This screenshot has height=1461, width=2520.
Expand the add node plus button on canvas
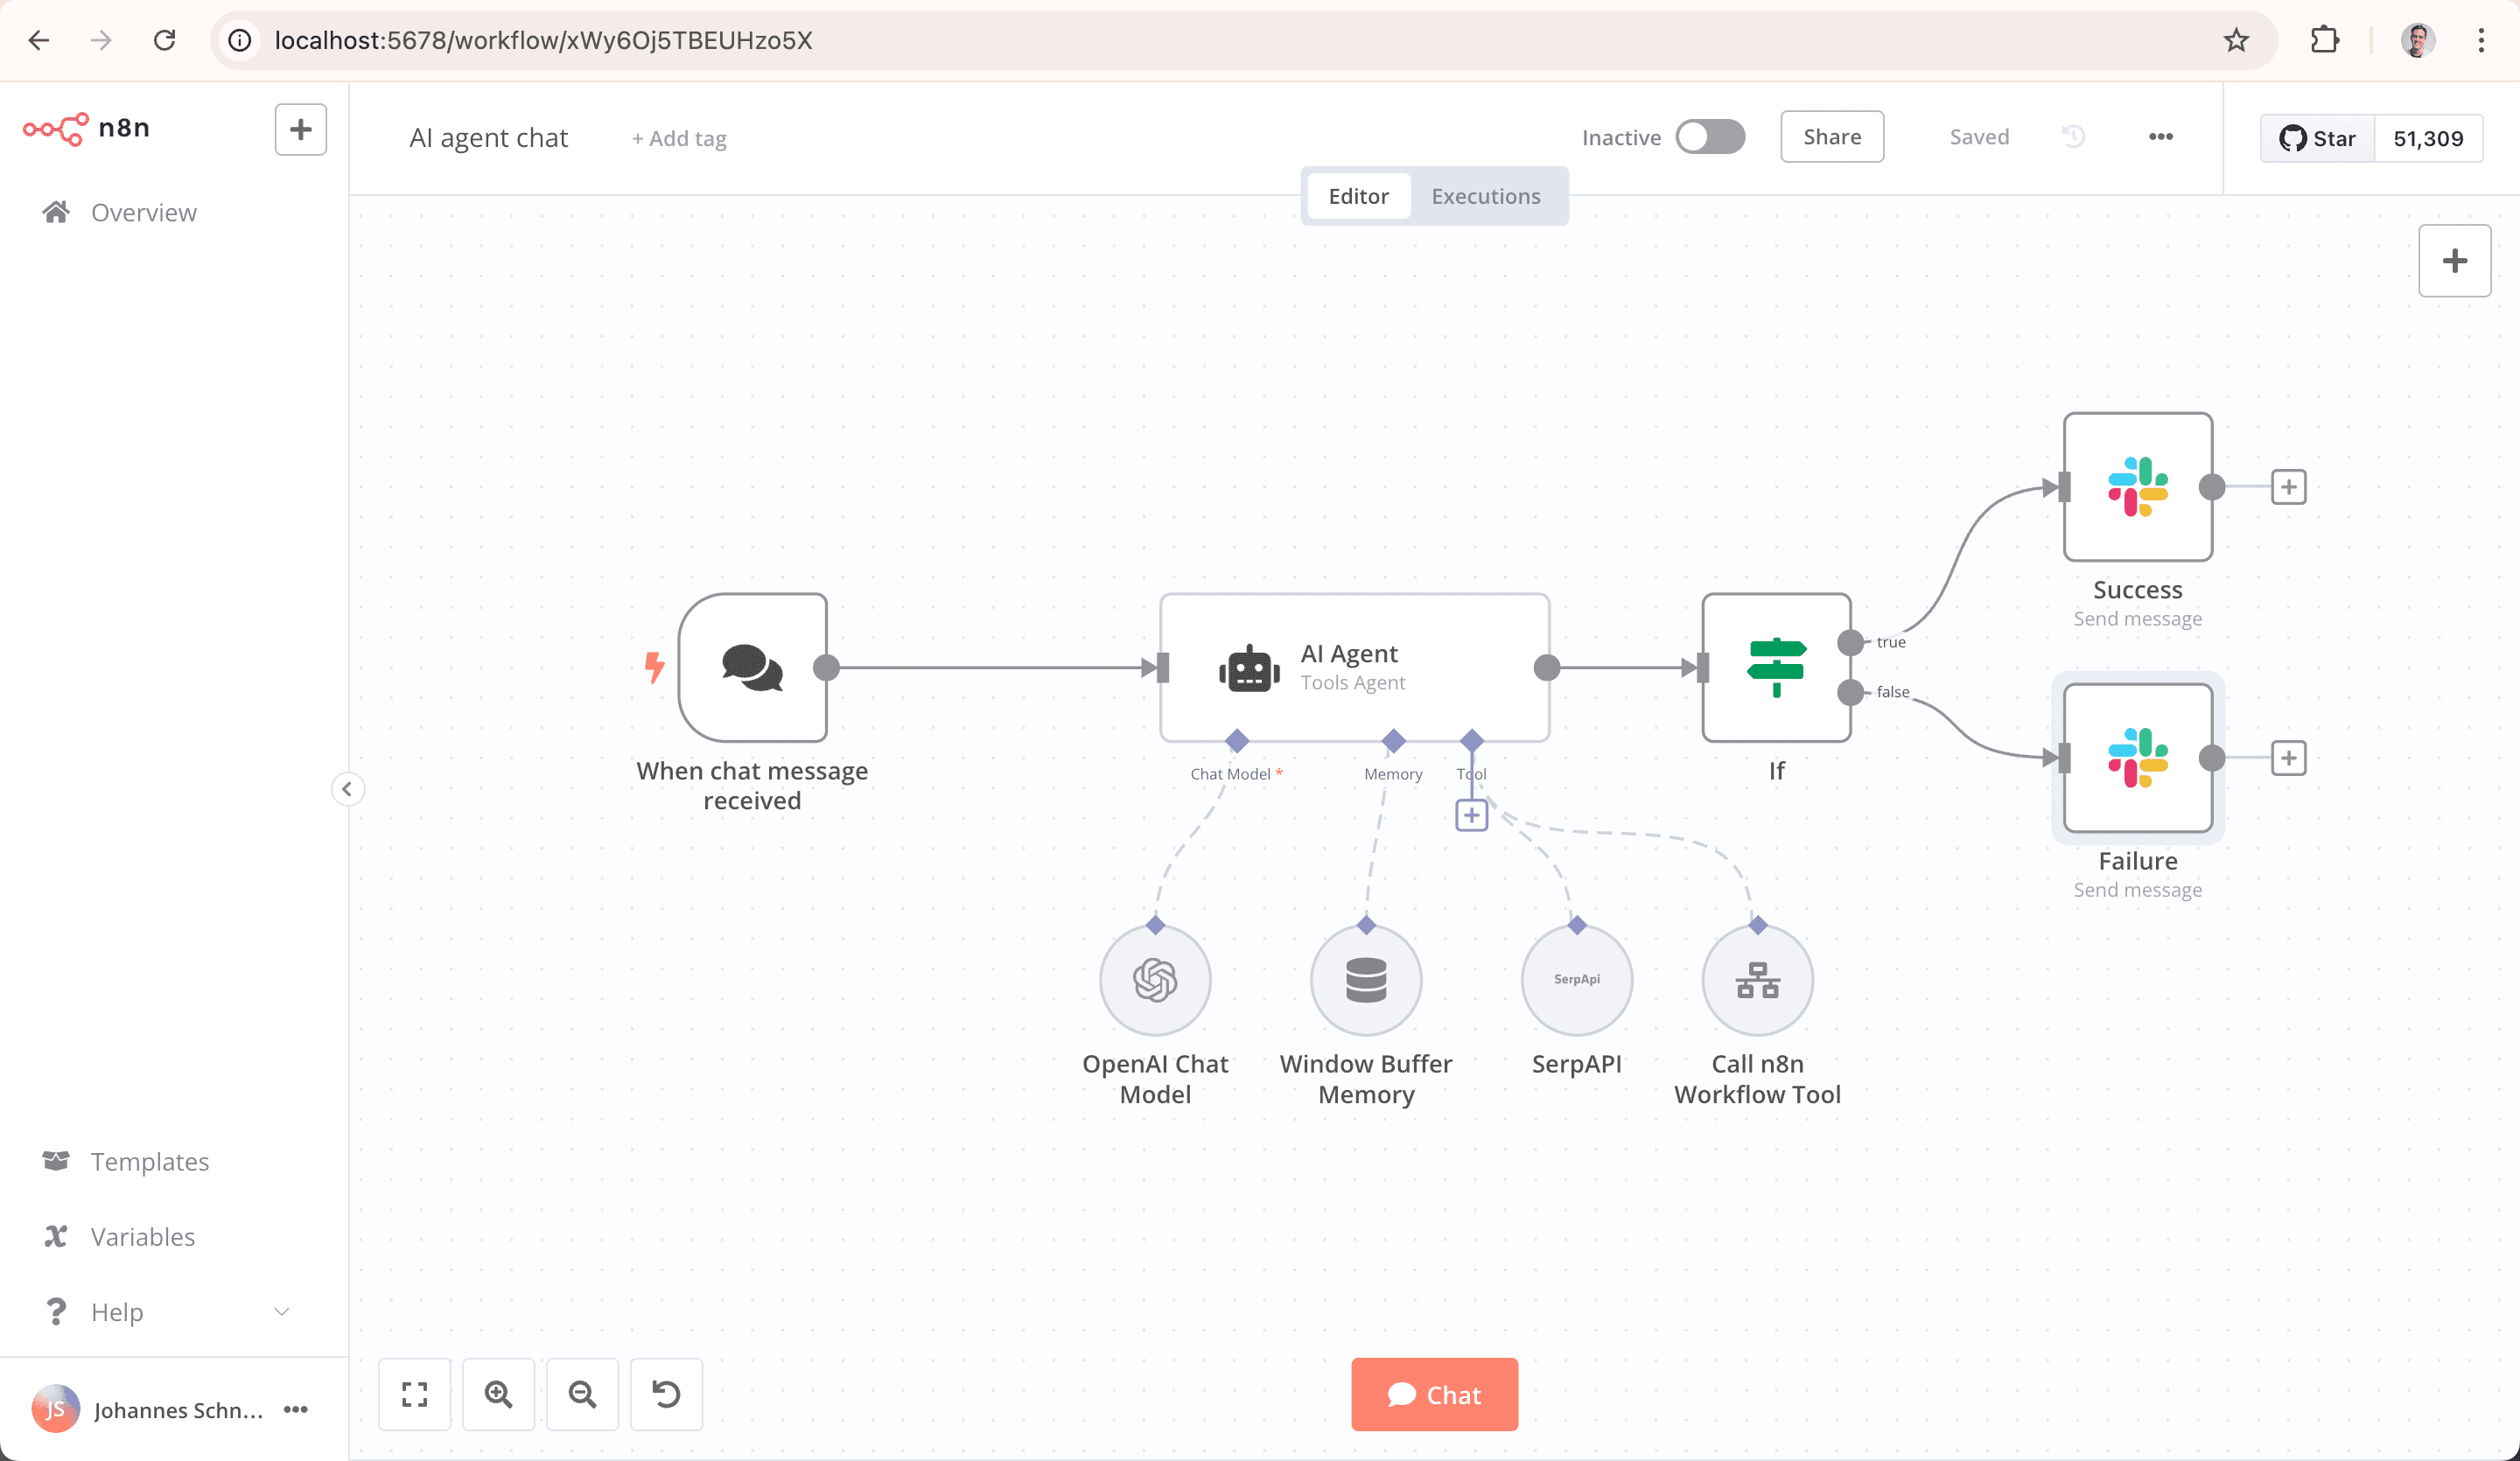[x=2455, y=261]
